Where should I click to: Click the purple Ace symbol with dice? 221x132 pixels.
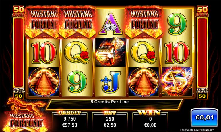pos(110,23)
